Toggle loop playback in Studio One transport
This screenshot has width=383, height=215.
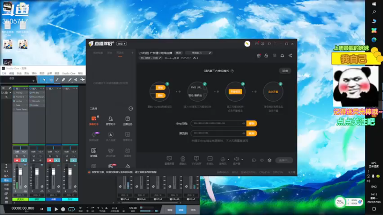pyautogui.click(x=71, y=209)
